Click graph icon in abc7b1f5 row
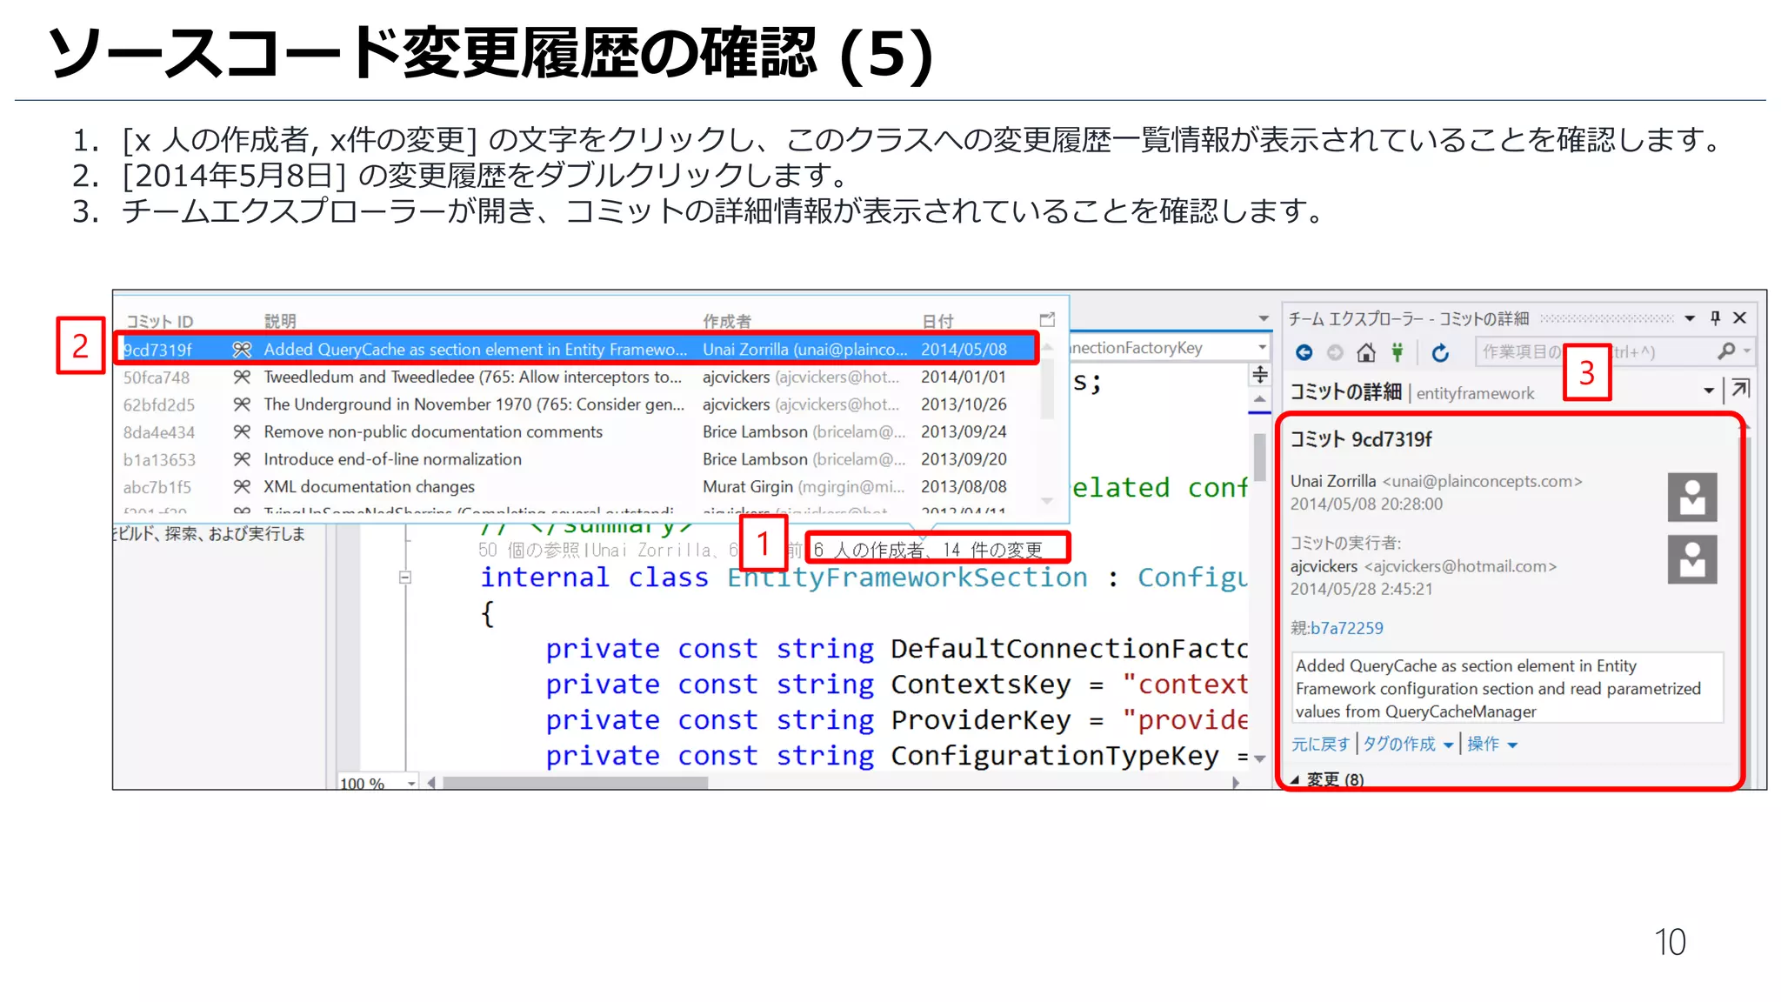 (x=242, y=487)
